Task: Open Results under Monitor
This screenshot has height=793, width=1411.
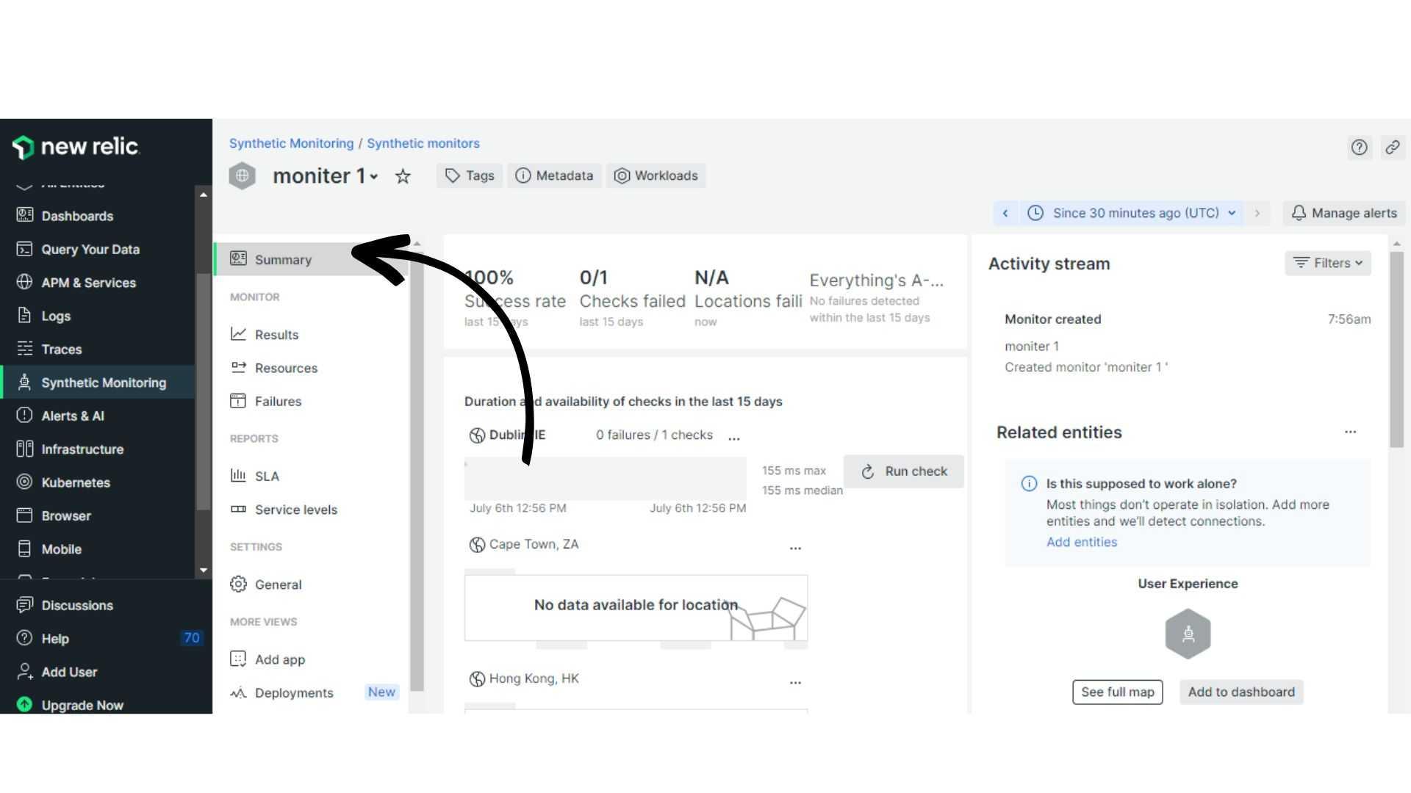Action: click(276, 334)
